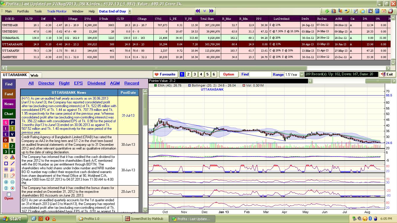Toggle the V indicator button
The width and height of the screenshot is (397, 223).
(12, 134)
